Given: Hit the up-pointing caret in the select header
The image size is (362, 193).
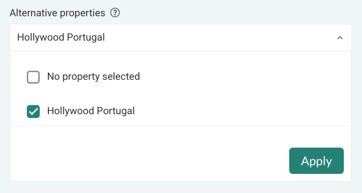Looking at the screenshot, I should (x=339, y=38).
